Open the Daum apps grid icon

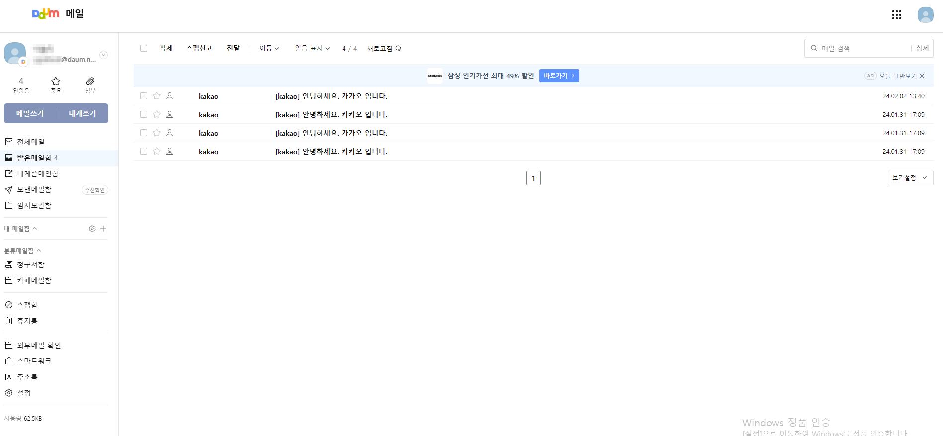coord(897,15)
